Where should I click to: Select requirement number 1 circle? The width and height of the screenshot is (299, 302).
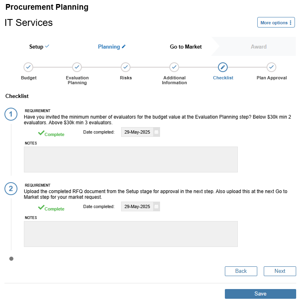click(x=11, y=114)
